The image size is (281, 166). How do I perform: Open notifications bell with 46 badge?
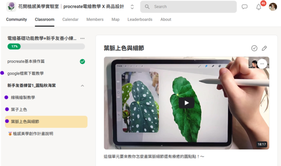259,7
